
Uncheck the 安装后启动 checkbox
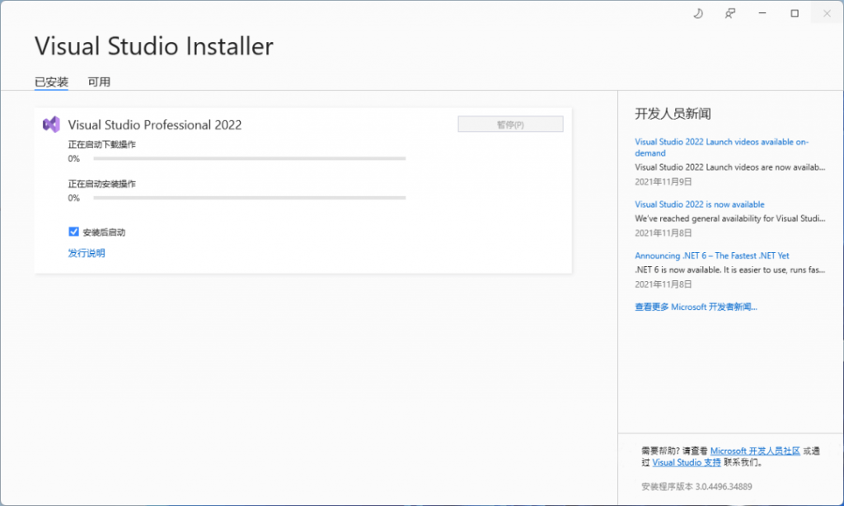73,232
